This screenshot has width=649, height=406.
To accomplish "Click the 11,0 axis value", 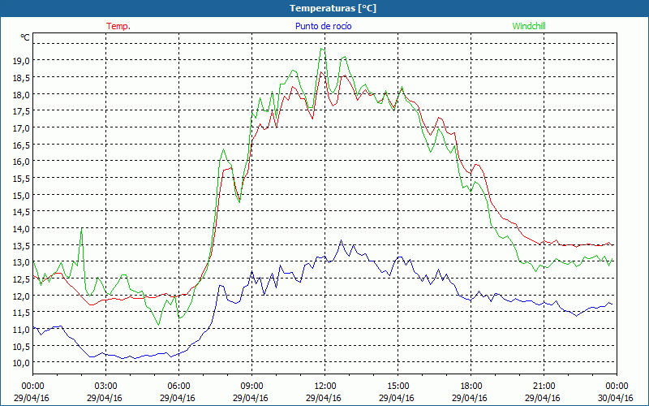I will click(22, 330).
